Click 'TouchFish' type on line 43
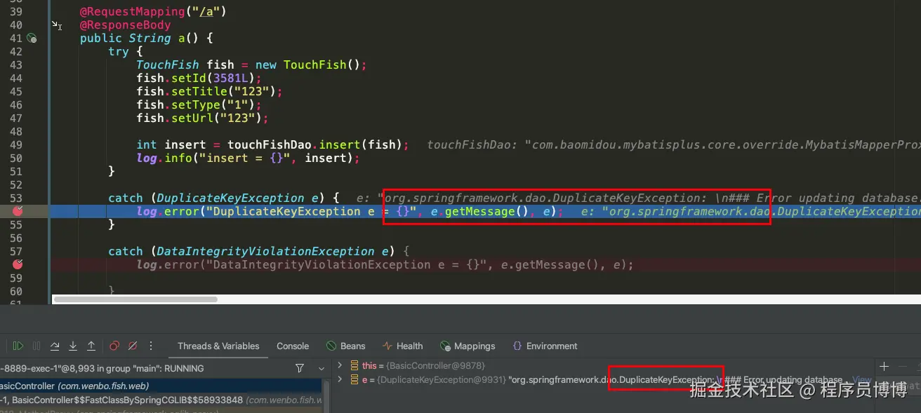921x413 pixels. click(168, 65)
